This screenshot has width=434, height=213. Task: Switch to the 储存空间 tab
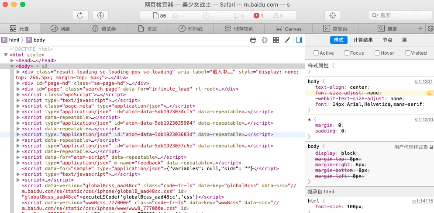(x=239, y=28)
